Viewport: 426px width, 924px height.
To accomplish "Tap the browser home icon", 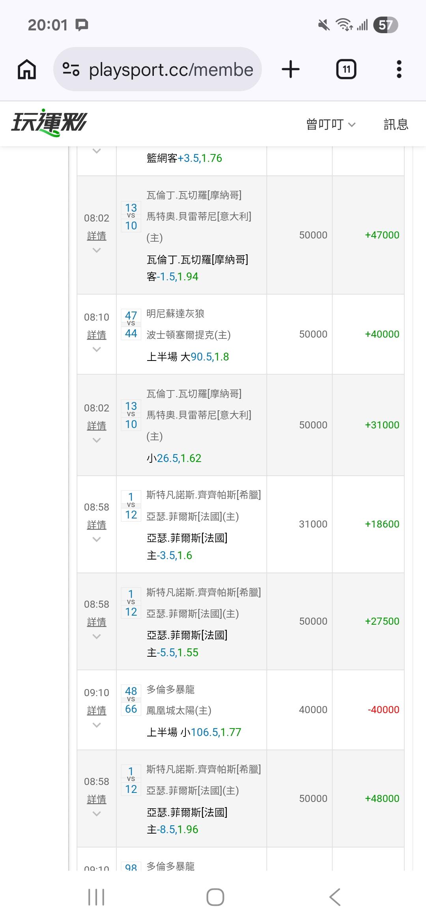I will coord(27,69).
